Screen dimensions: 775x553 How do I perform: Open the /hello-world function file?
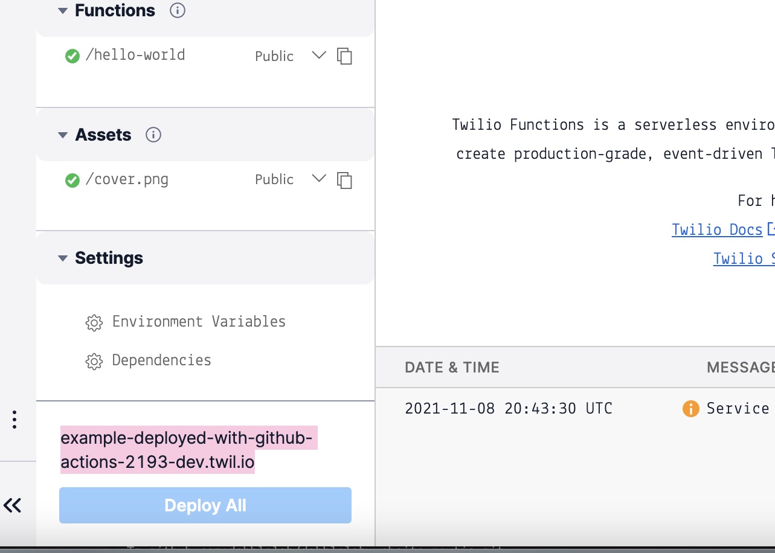135,55
